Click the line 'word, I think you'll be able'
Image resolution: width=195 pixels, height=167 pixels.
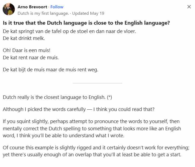click(x=63, y=135)
